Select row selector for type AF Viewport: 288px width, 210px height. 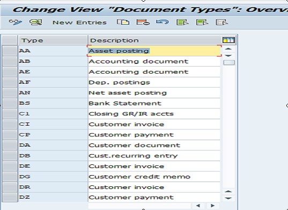click(10, 82)
